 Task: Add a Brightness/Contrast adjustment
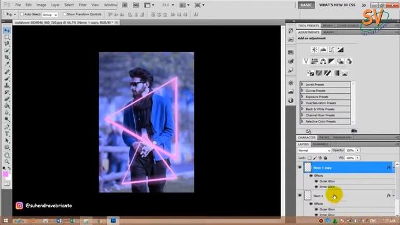[314, 50]
